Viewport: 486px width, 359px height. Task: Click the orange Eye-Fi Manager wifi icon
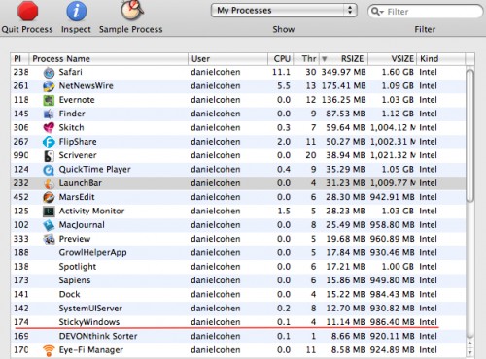pos(49,350)
